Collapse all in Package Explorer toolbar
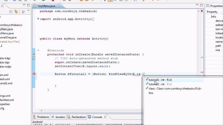Viewport: 223px width, 125px height. 11,11
